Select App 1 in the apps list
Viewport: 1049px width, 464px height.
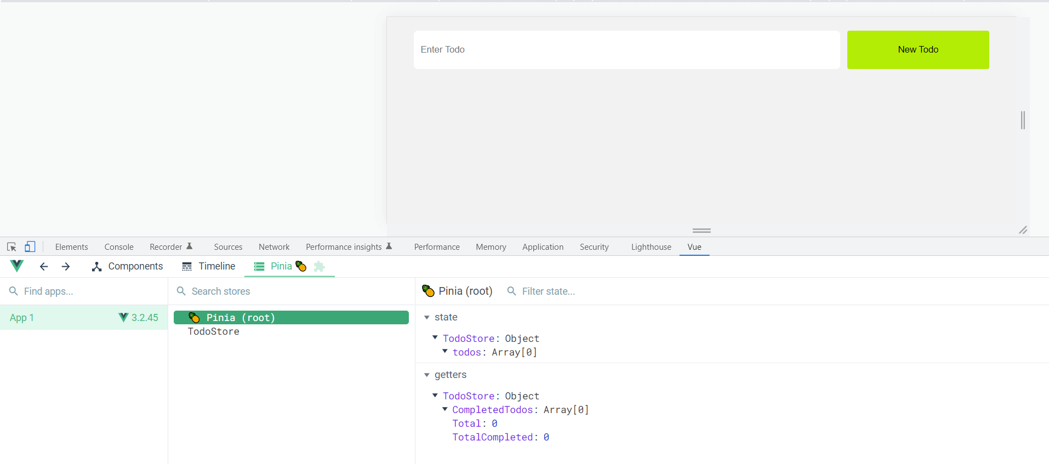[84, 318]
